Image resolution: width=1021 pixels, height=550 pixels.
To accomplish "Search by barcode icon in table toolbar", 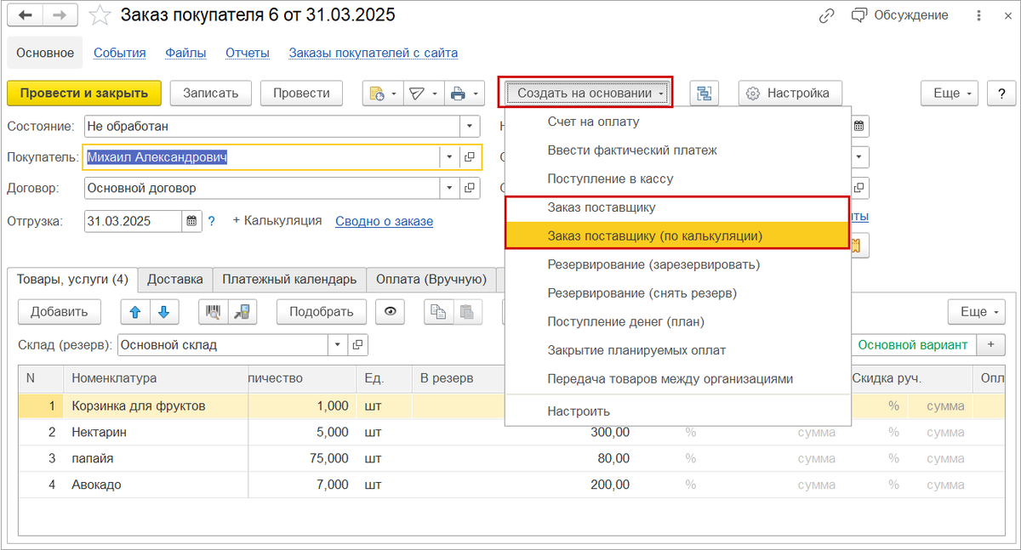I will point(214,312).
